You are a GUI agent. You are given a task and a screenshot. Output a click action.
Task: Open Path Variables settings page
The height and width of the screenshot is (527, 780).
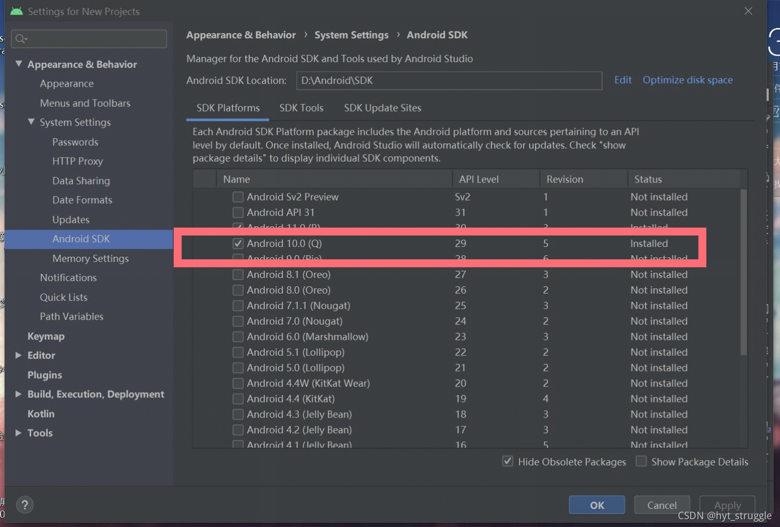(72, 316)
